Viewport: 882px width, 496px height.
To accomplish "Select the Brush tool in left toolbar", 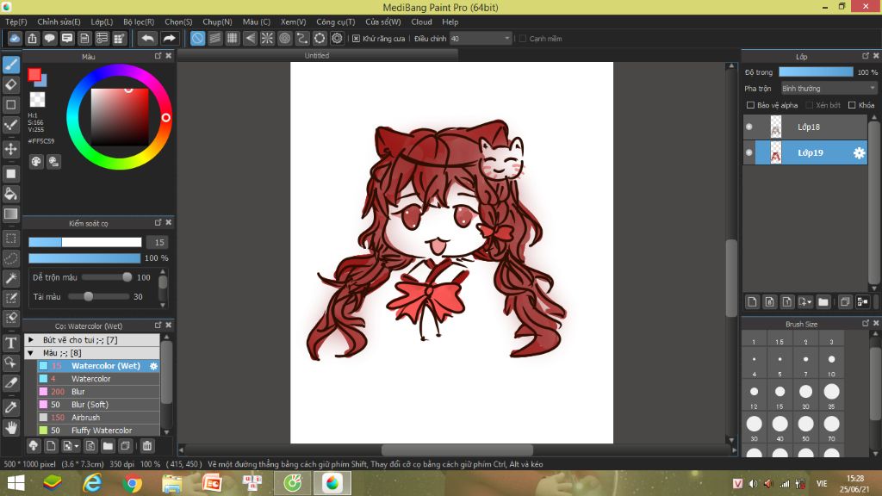I will pyautogui.click(x=10, y=64).
